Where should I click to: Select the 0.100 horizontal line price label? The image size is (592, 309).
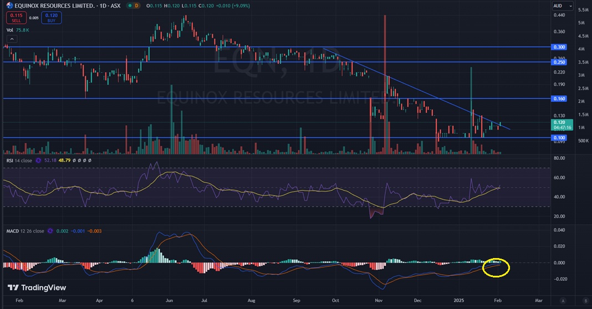[559, 138]
